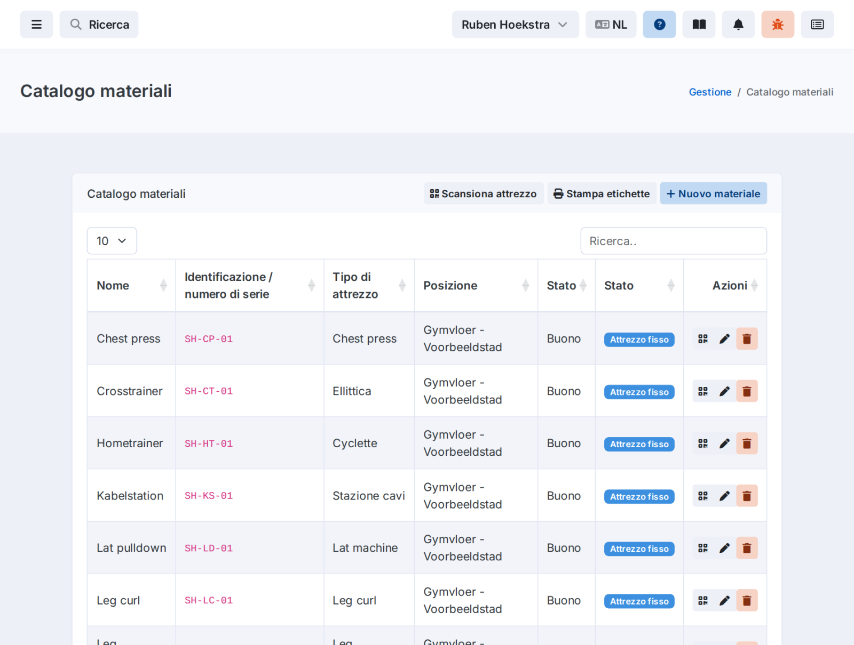Sort by Posizione column
Image resolution: width=854 pixels, height=645 pixels.
(x=476, y=286)
